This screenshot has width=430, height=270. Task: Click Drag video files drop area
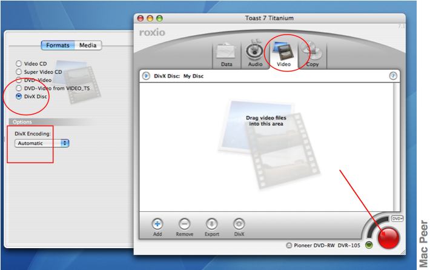pos(266,147)
